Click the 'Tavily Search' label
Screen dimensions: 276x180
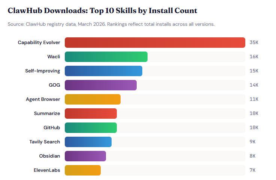click(x=45, y=142)
